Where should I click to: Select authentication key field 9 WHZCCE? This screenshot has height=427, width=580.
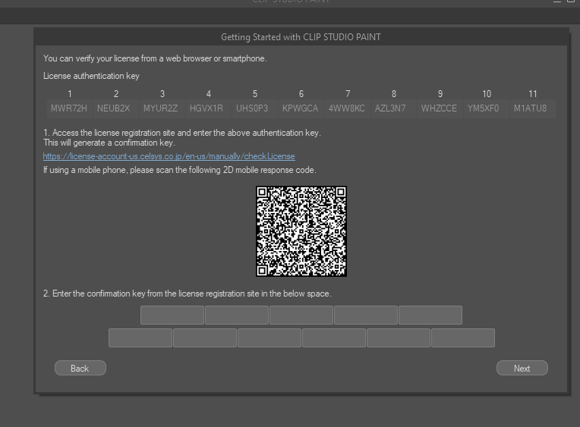[x=440, y=108]
